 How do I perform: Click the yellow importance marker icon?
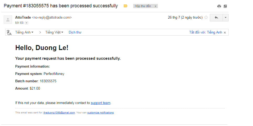click(x=126, y=6)
